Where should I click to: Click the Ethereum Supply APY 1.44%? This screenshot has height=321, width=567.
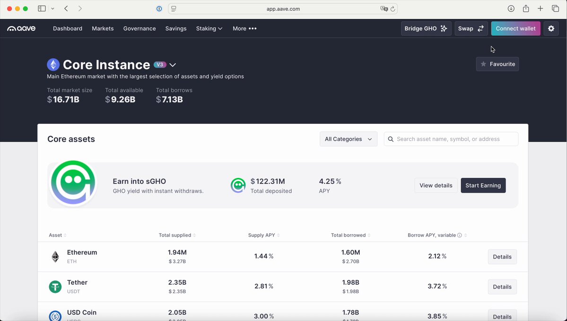263,256
